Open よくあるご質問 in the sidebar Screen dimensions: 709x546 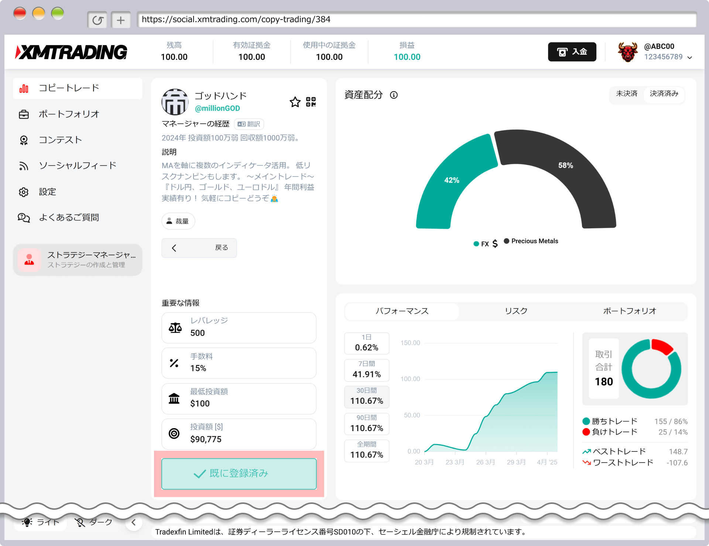tap(69, 218)
